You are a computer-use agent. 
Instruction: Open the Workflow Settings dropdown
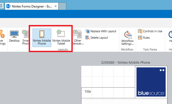pyautogui.click(x=127, y=38)
